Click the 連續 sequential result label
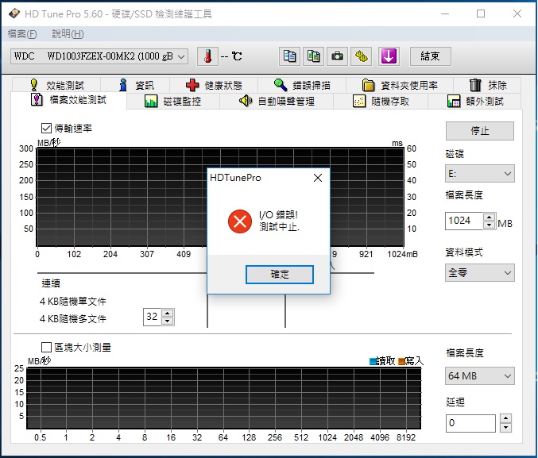The height and width of the screenshot is (458, 538). 51,283
